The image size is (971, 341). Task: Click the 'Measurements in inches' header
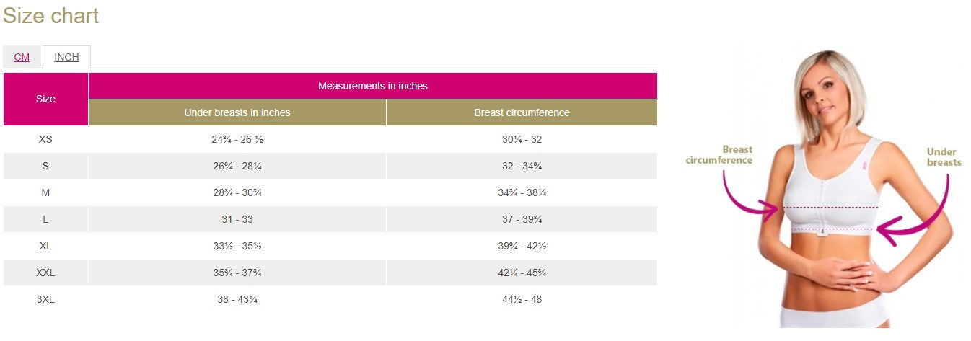click(372, 86)
